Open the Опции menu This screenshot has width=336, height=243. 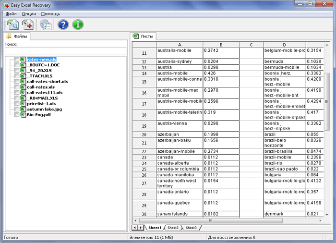coord(29,14)
